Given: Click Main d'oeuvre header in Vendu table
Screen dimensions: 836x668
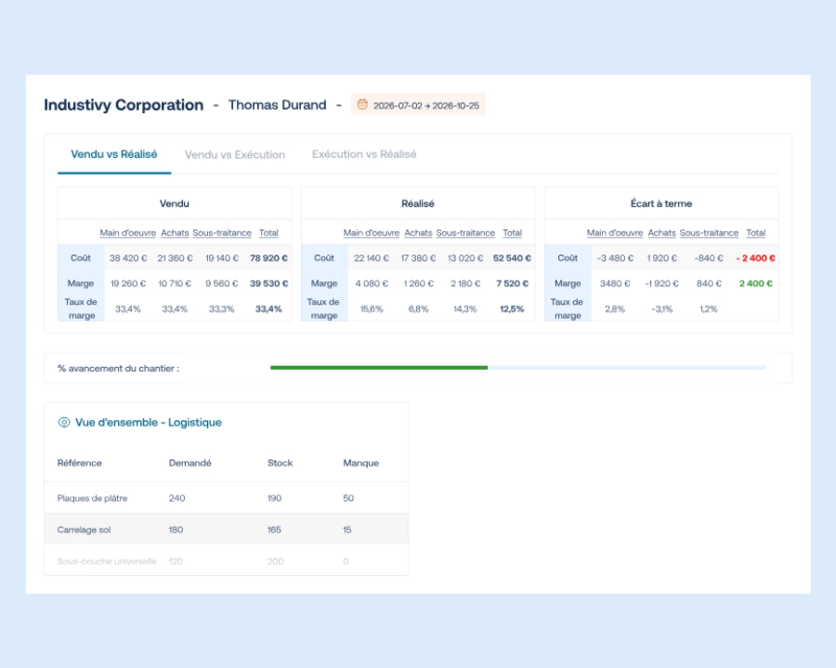Looking at the screenshot, I should (x=128, y=232).
